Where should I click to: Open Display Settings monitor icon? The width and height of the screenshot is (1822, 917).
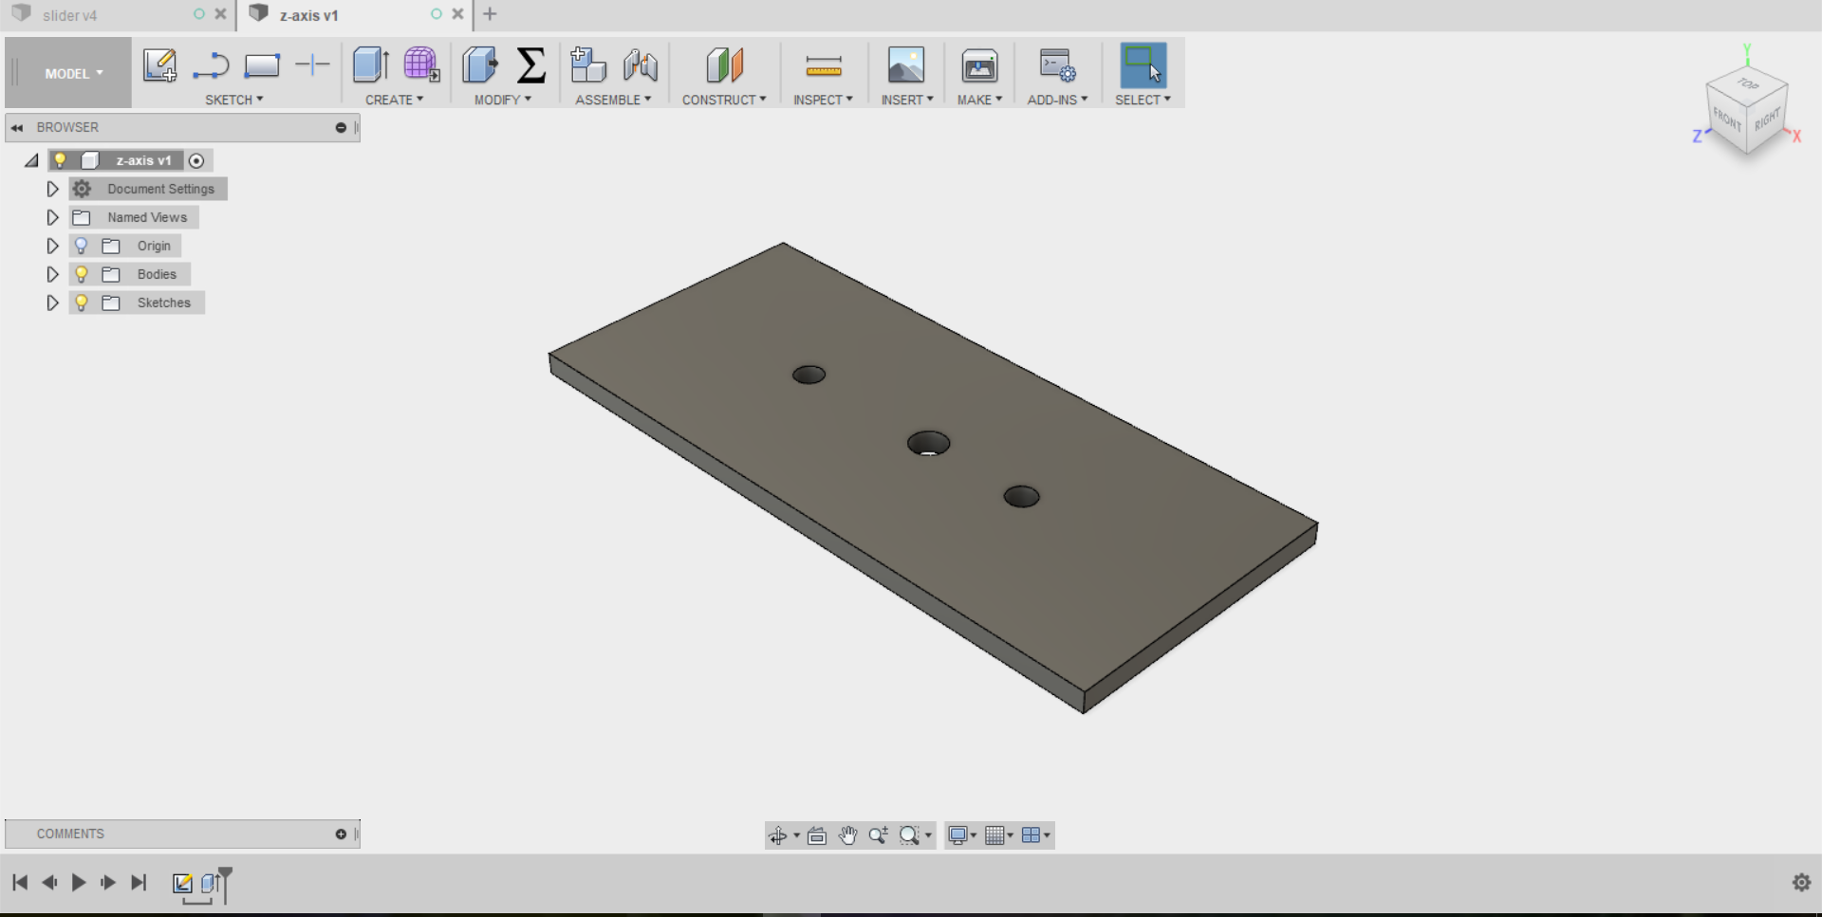pos(958,835)
